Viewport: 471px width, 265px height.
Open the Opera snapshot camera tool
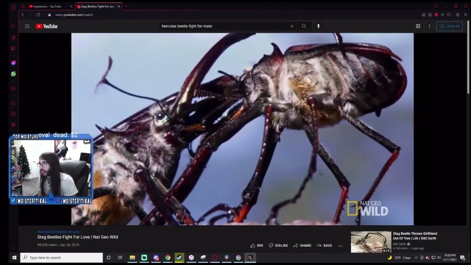430,15
